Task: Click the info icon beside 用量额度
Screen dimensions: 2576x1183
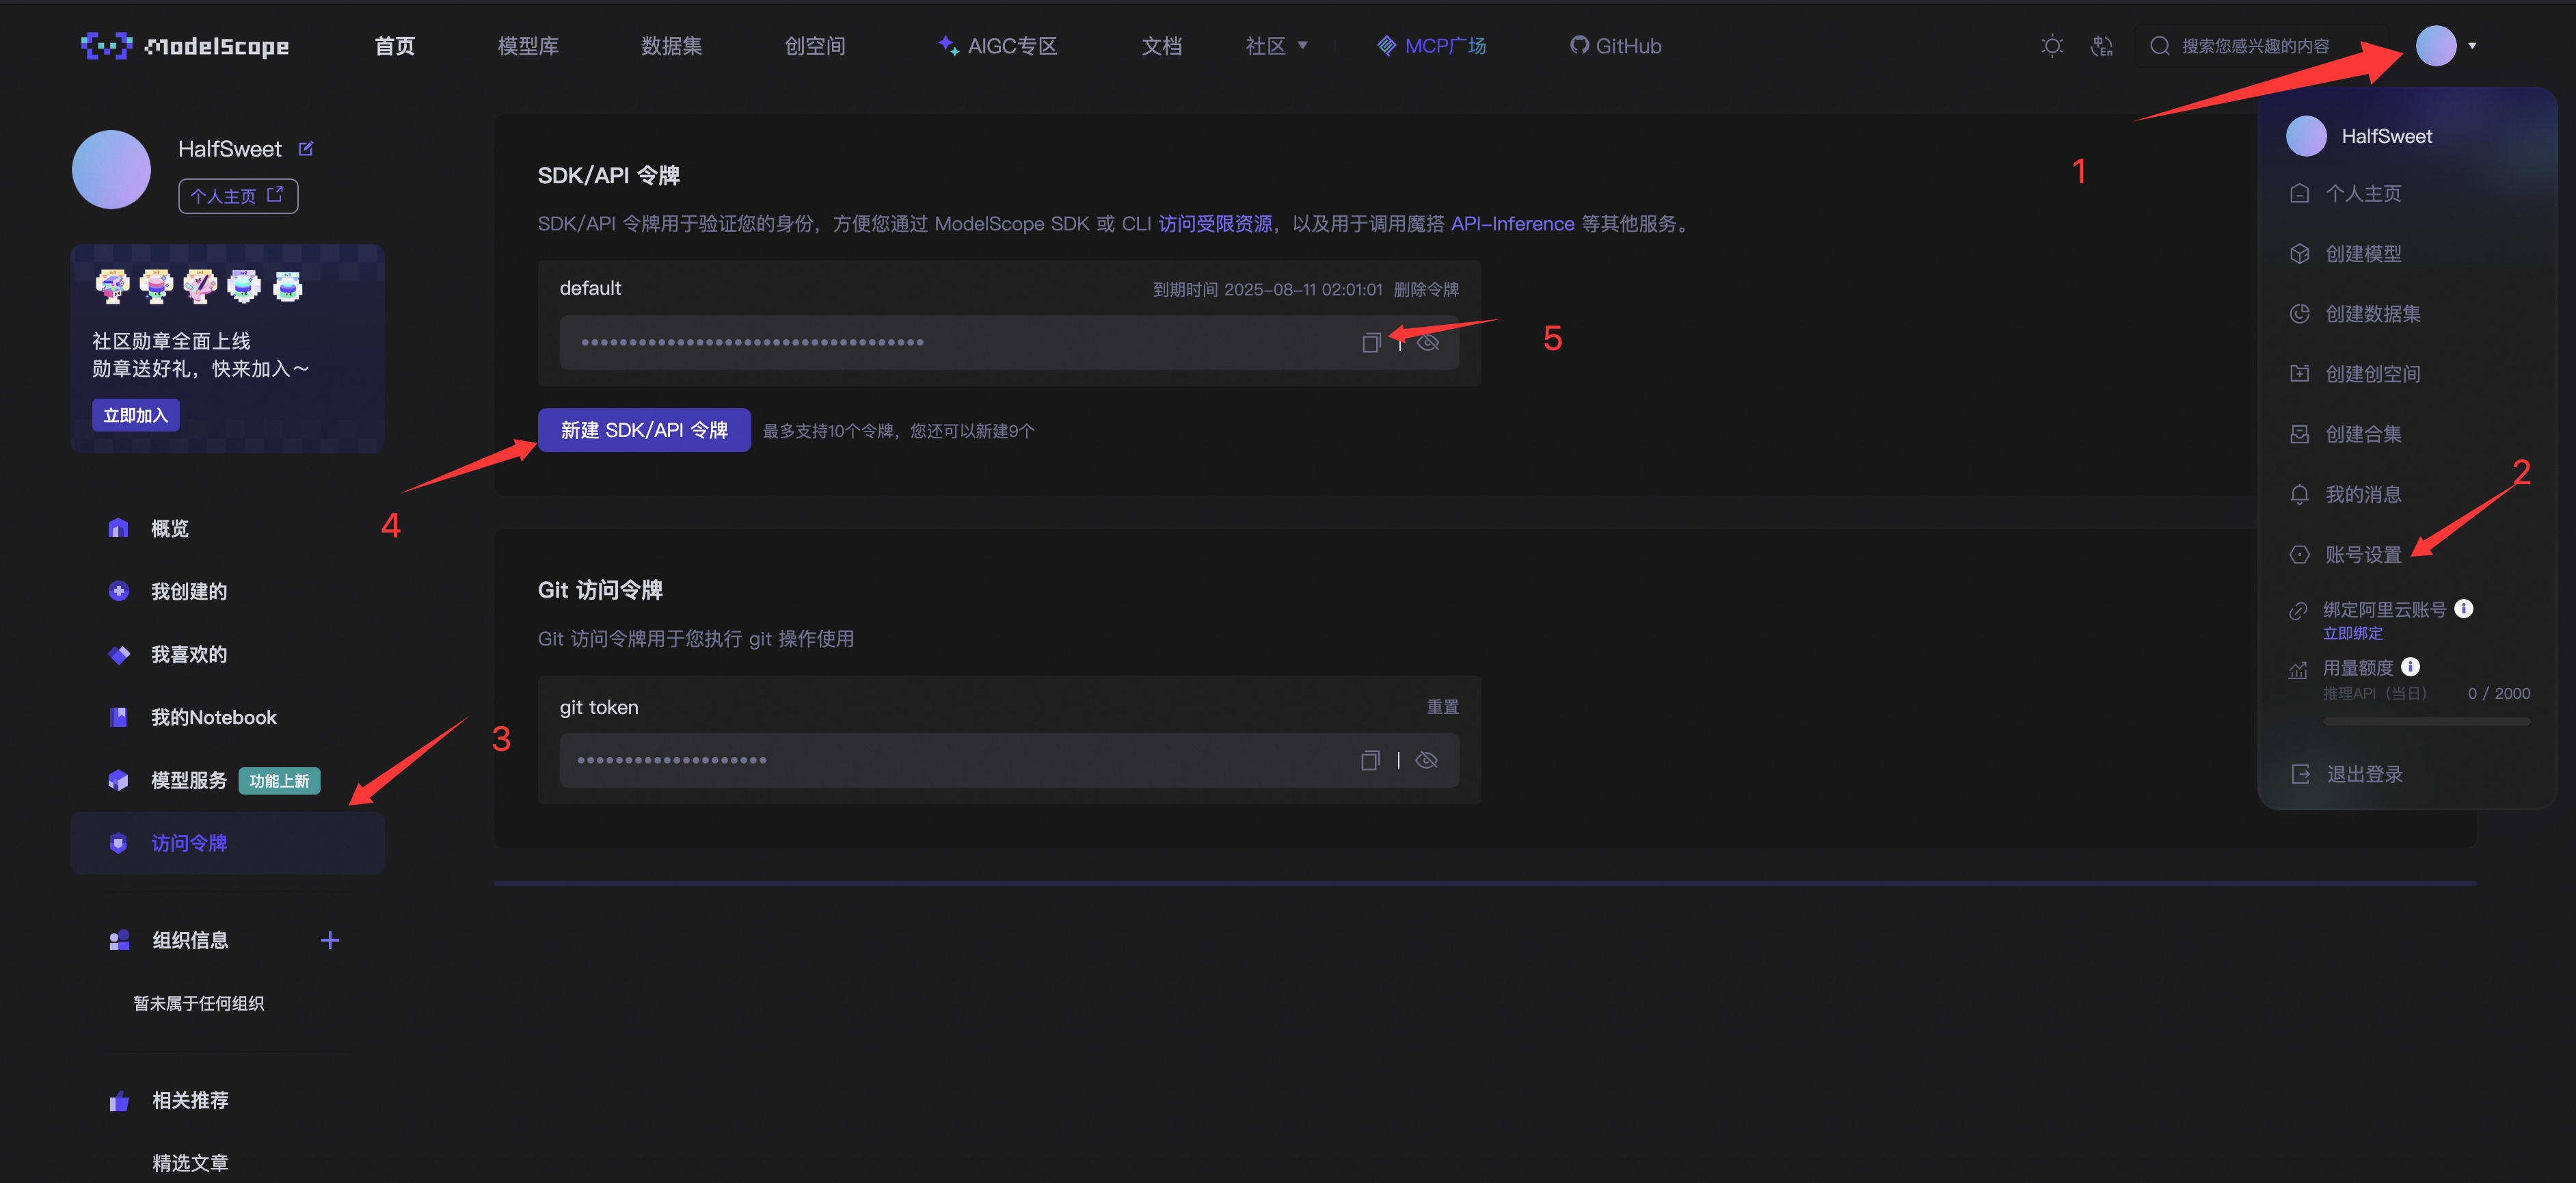Action: (x=2410, y=666)
